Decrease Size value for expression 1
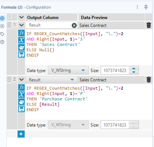The image size is (154, 147). coord(134,72)
